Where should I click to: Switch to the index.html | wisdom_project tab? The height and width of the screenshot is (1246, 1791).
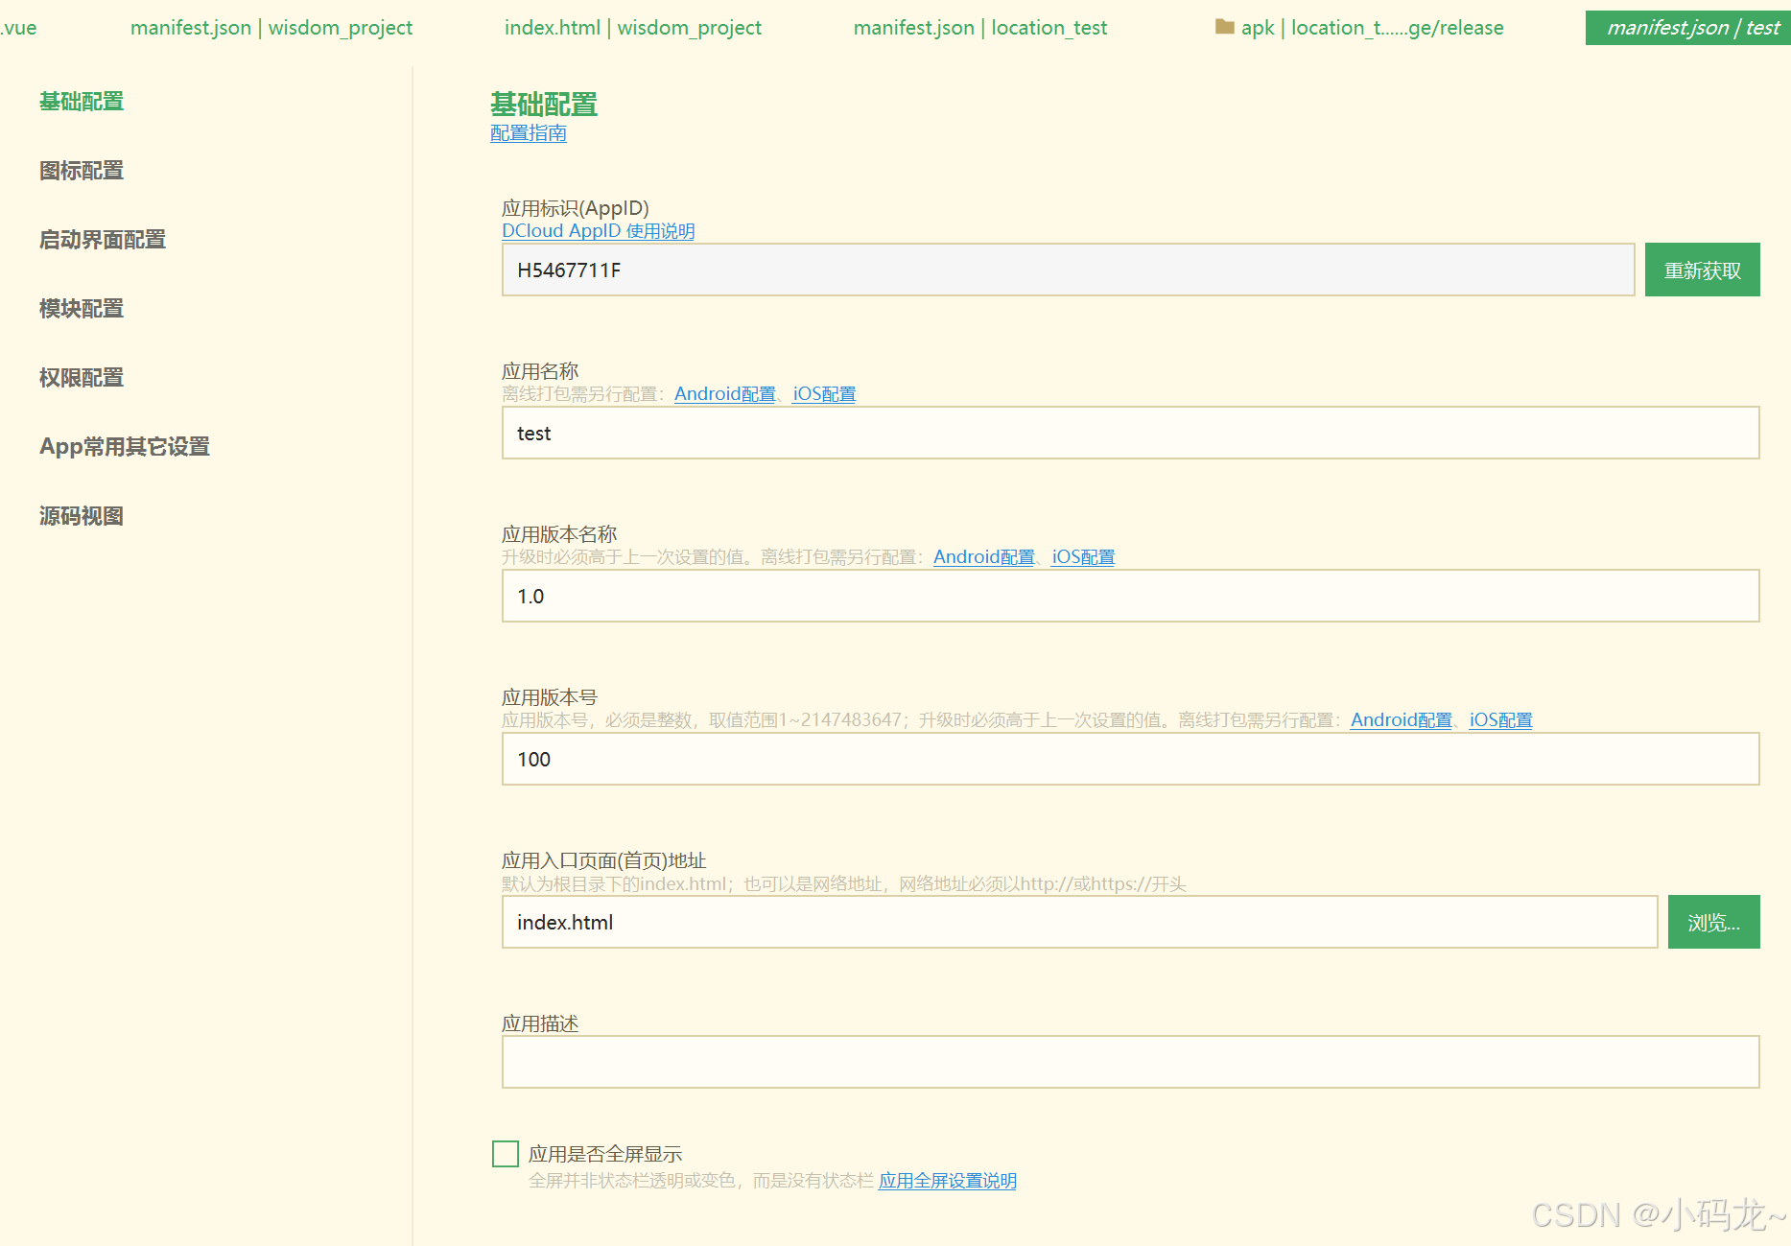coord(632,28)
